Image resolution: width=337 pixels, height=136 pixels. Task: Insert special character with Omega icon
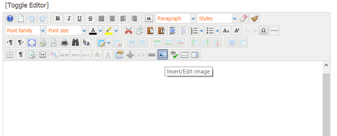tap(263, 31)
